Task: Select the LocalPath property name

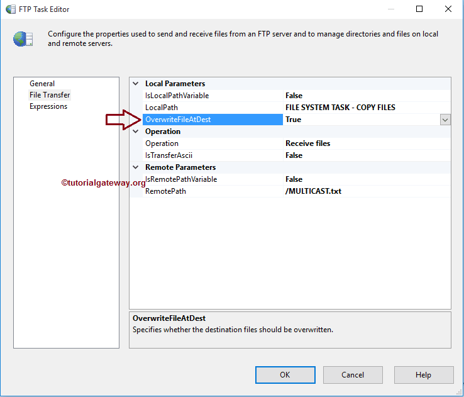Action: click(x=162, y=108)
